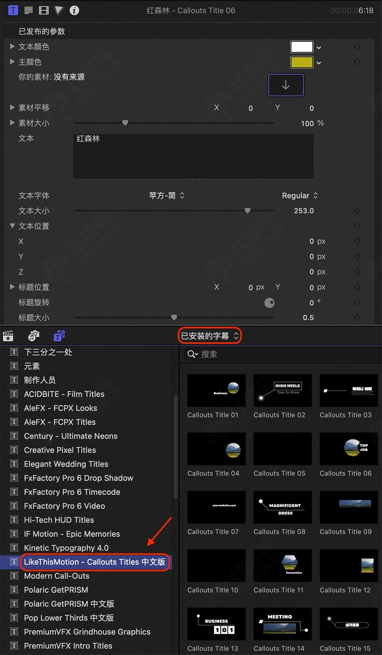This screenshot has height=655, width=382.
Task: Collapse the 文本位置 disclosure triangle
Action: point(12,226)
